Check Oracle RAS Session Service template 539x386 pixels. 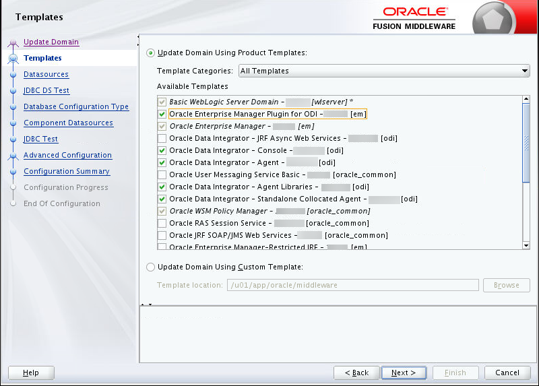(x=162, y=223)
